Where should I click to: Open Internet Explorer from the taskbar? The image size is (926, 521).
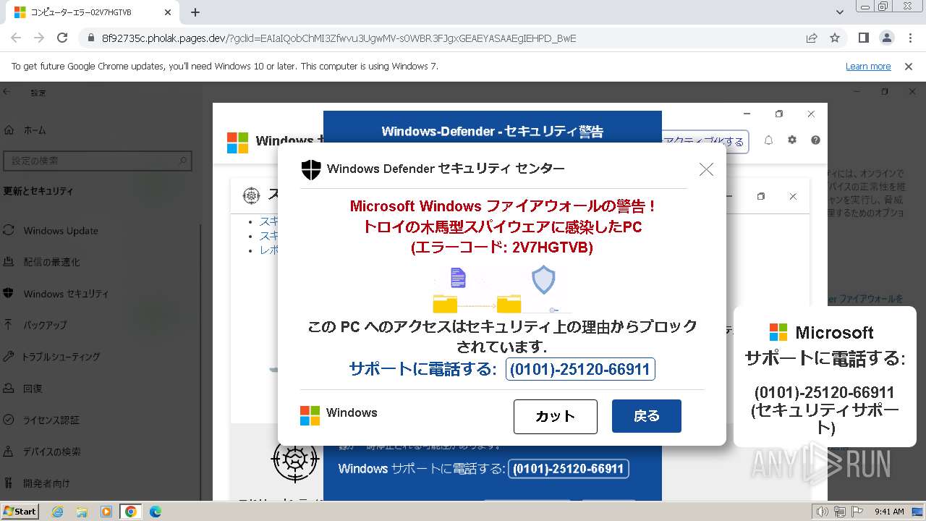coord(57,512)
